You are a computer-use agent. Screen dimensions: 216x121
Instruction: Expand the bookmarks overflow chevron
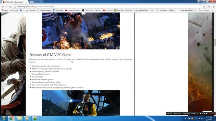click(x=212, y=10)
